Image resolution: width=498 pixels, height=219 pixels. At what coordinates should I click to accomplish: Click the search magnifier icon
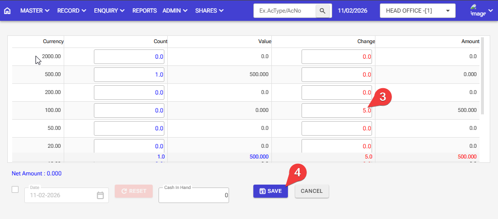pos(322,11)
